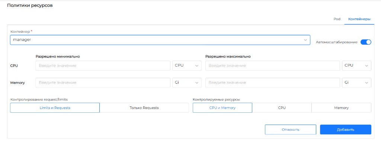
Task: Click the Разрешено максимально label
Action: tap(228, 57)
